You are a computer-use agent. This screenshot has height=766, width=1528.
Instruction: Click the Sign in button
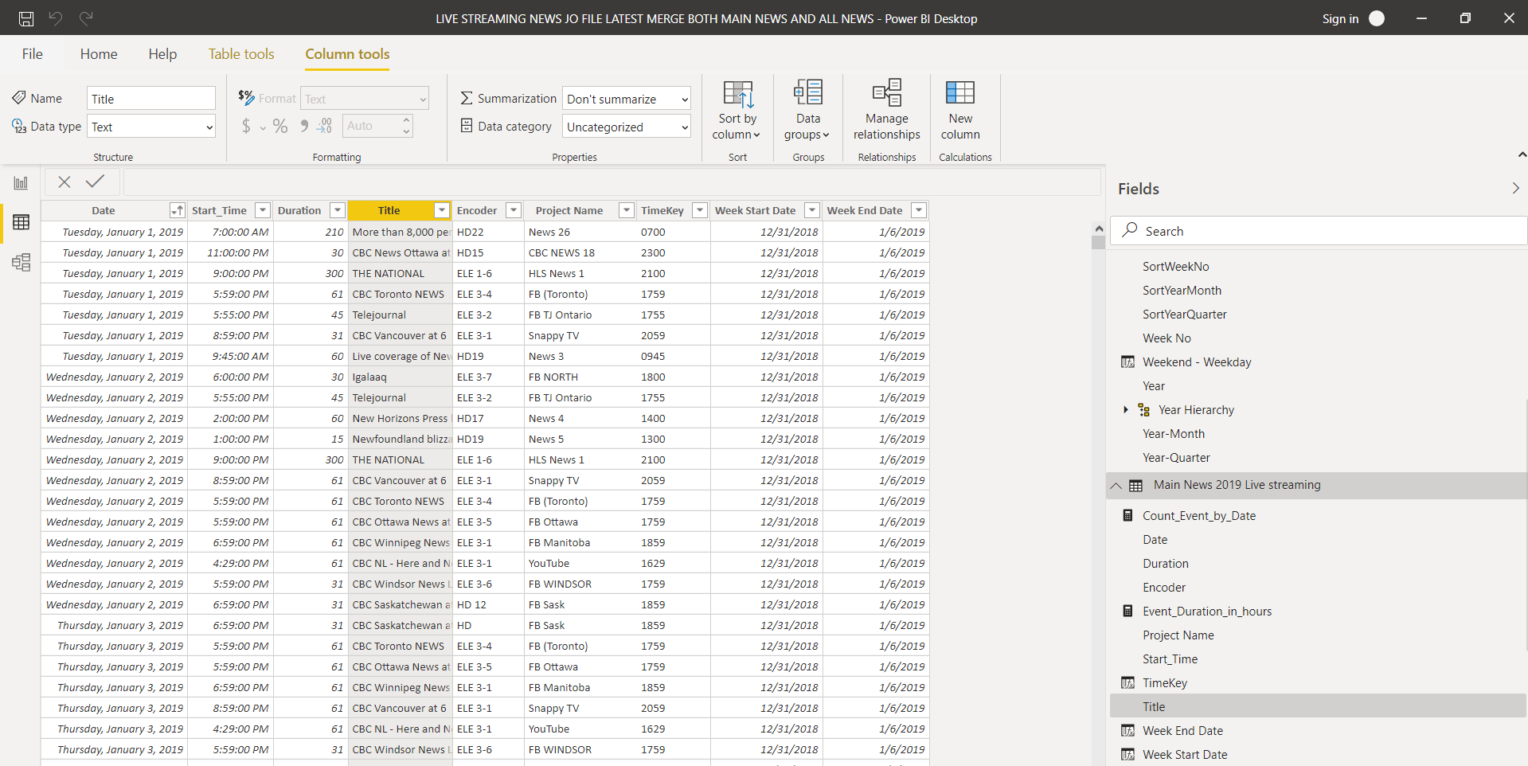pyautogui.click(x=1340, y=18)
